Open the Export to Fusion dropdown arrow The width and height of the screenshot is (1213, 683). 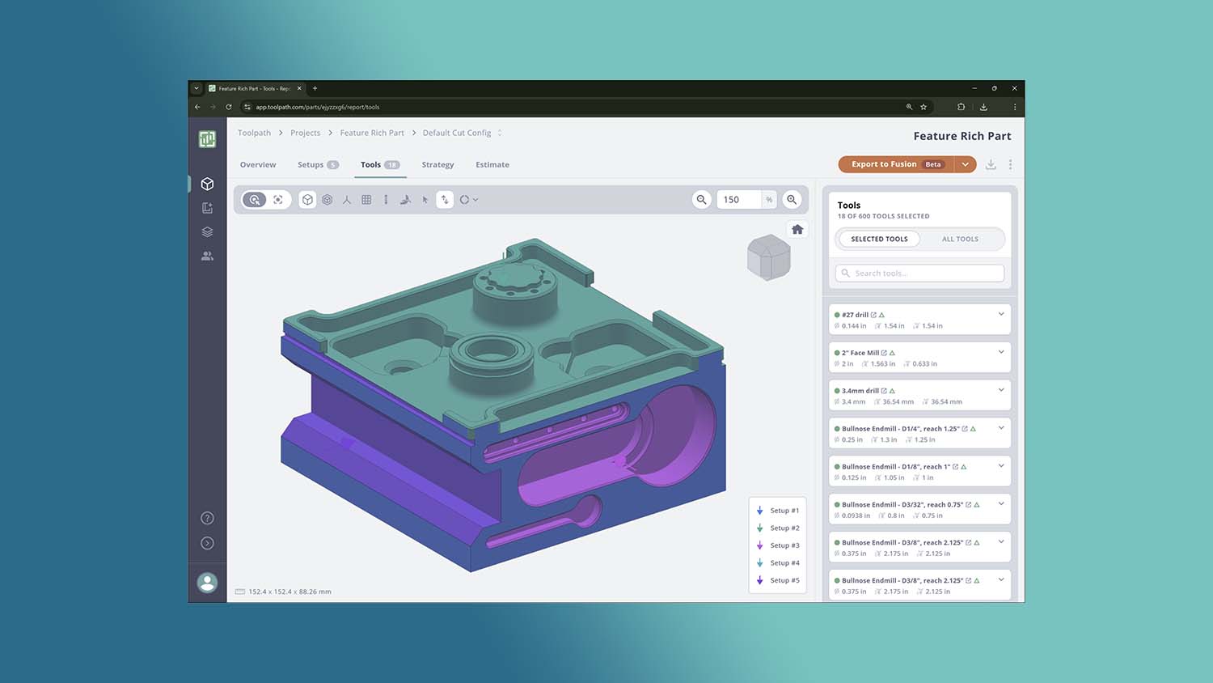click(965, 164)
